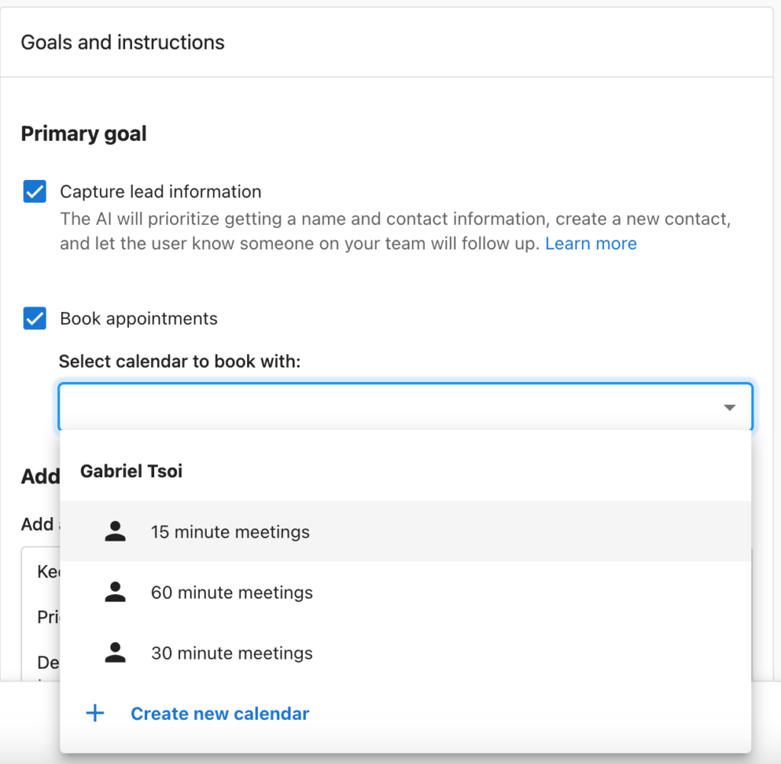Select the Gabriel Tsoi group header
Viewport: 781px width, 764px height.
point(131,471)
